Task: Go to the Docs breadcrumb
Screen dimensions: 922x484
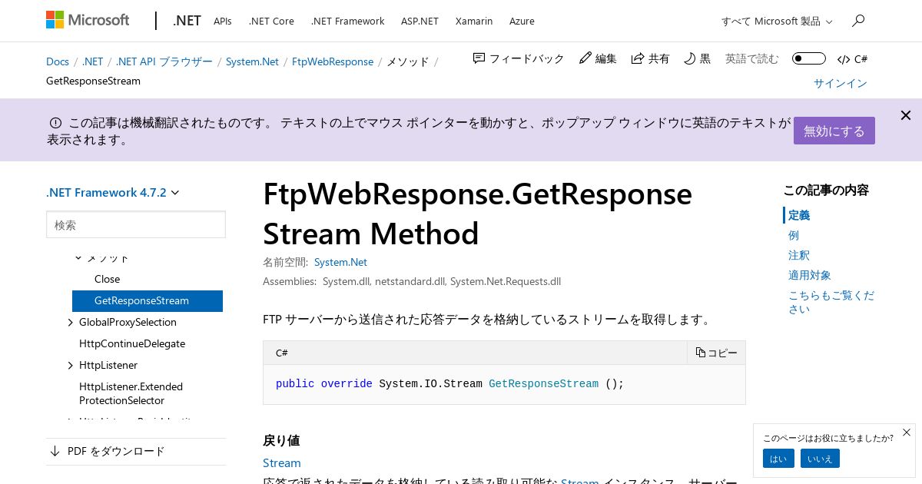Action: click(58, 61)
